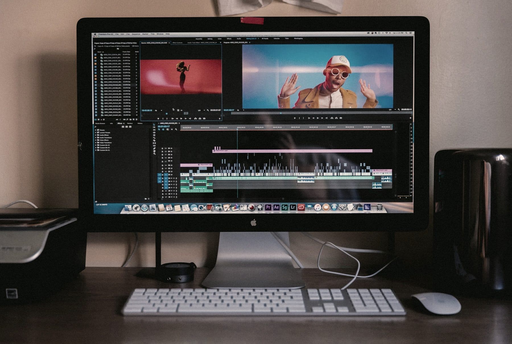Click Source monitor playhead scrubber

point(167,113)
